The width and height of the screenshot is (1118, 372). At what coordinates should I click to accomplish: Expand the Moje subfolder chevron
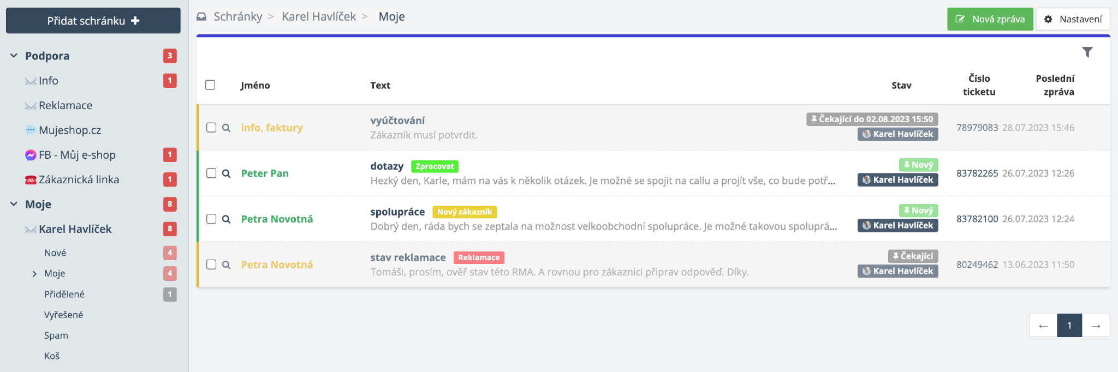point(34,274)
